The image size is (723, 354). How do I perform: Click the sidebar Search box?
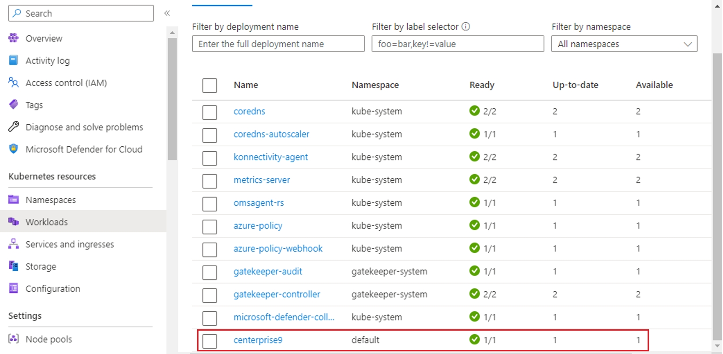[81, 13]
